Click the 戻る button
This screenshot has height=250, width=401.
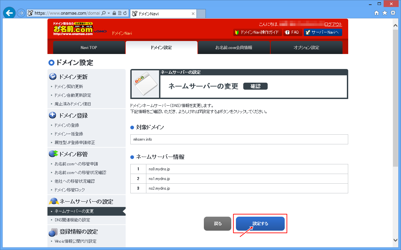pyautogui.click(x=217, y=224)
